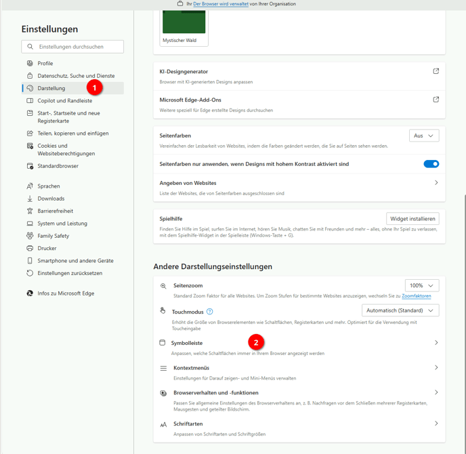Go to Datenschutz, Suche und Dienste

click(x=72, y=76)
